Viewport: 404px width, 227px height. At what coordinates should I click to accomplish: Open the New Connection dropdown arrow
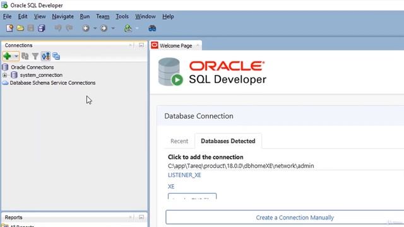click(x=16, y=56)
